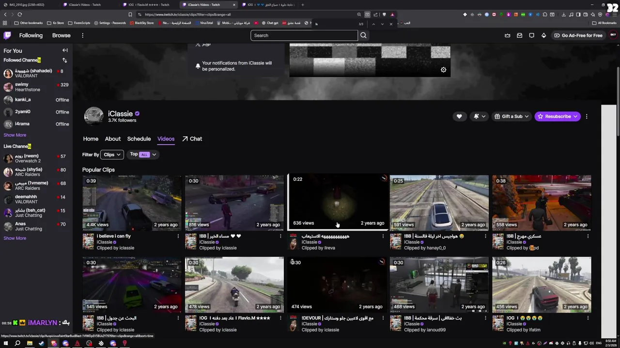This screenshot has height=348, width=620.
Task: Open the iClassie channel name link
Action: [x=120, y=114]
